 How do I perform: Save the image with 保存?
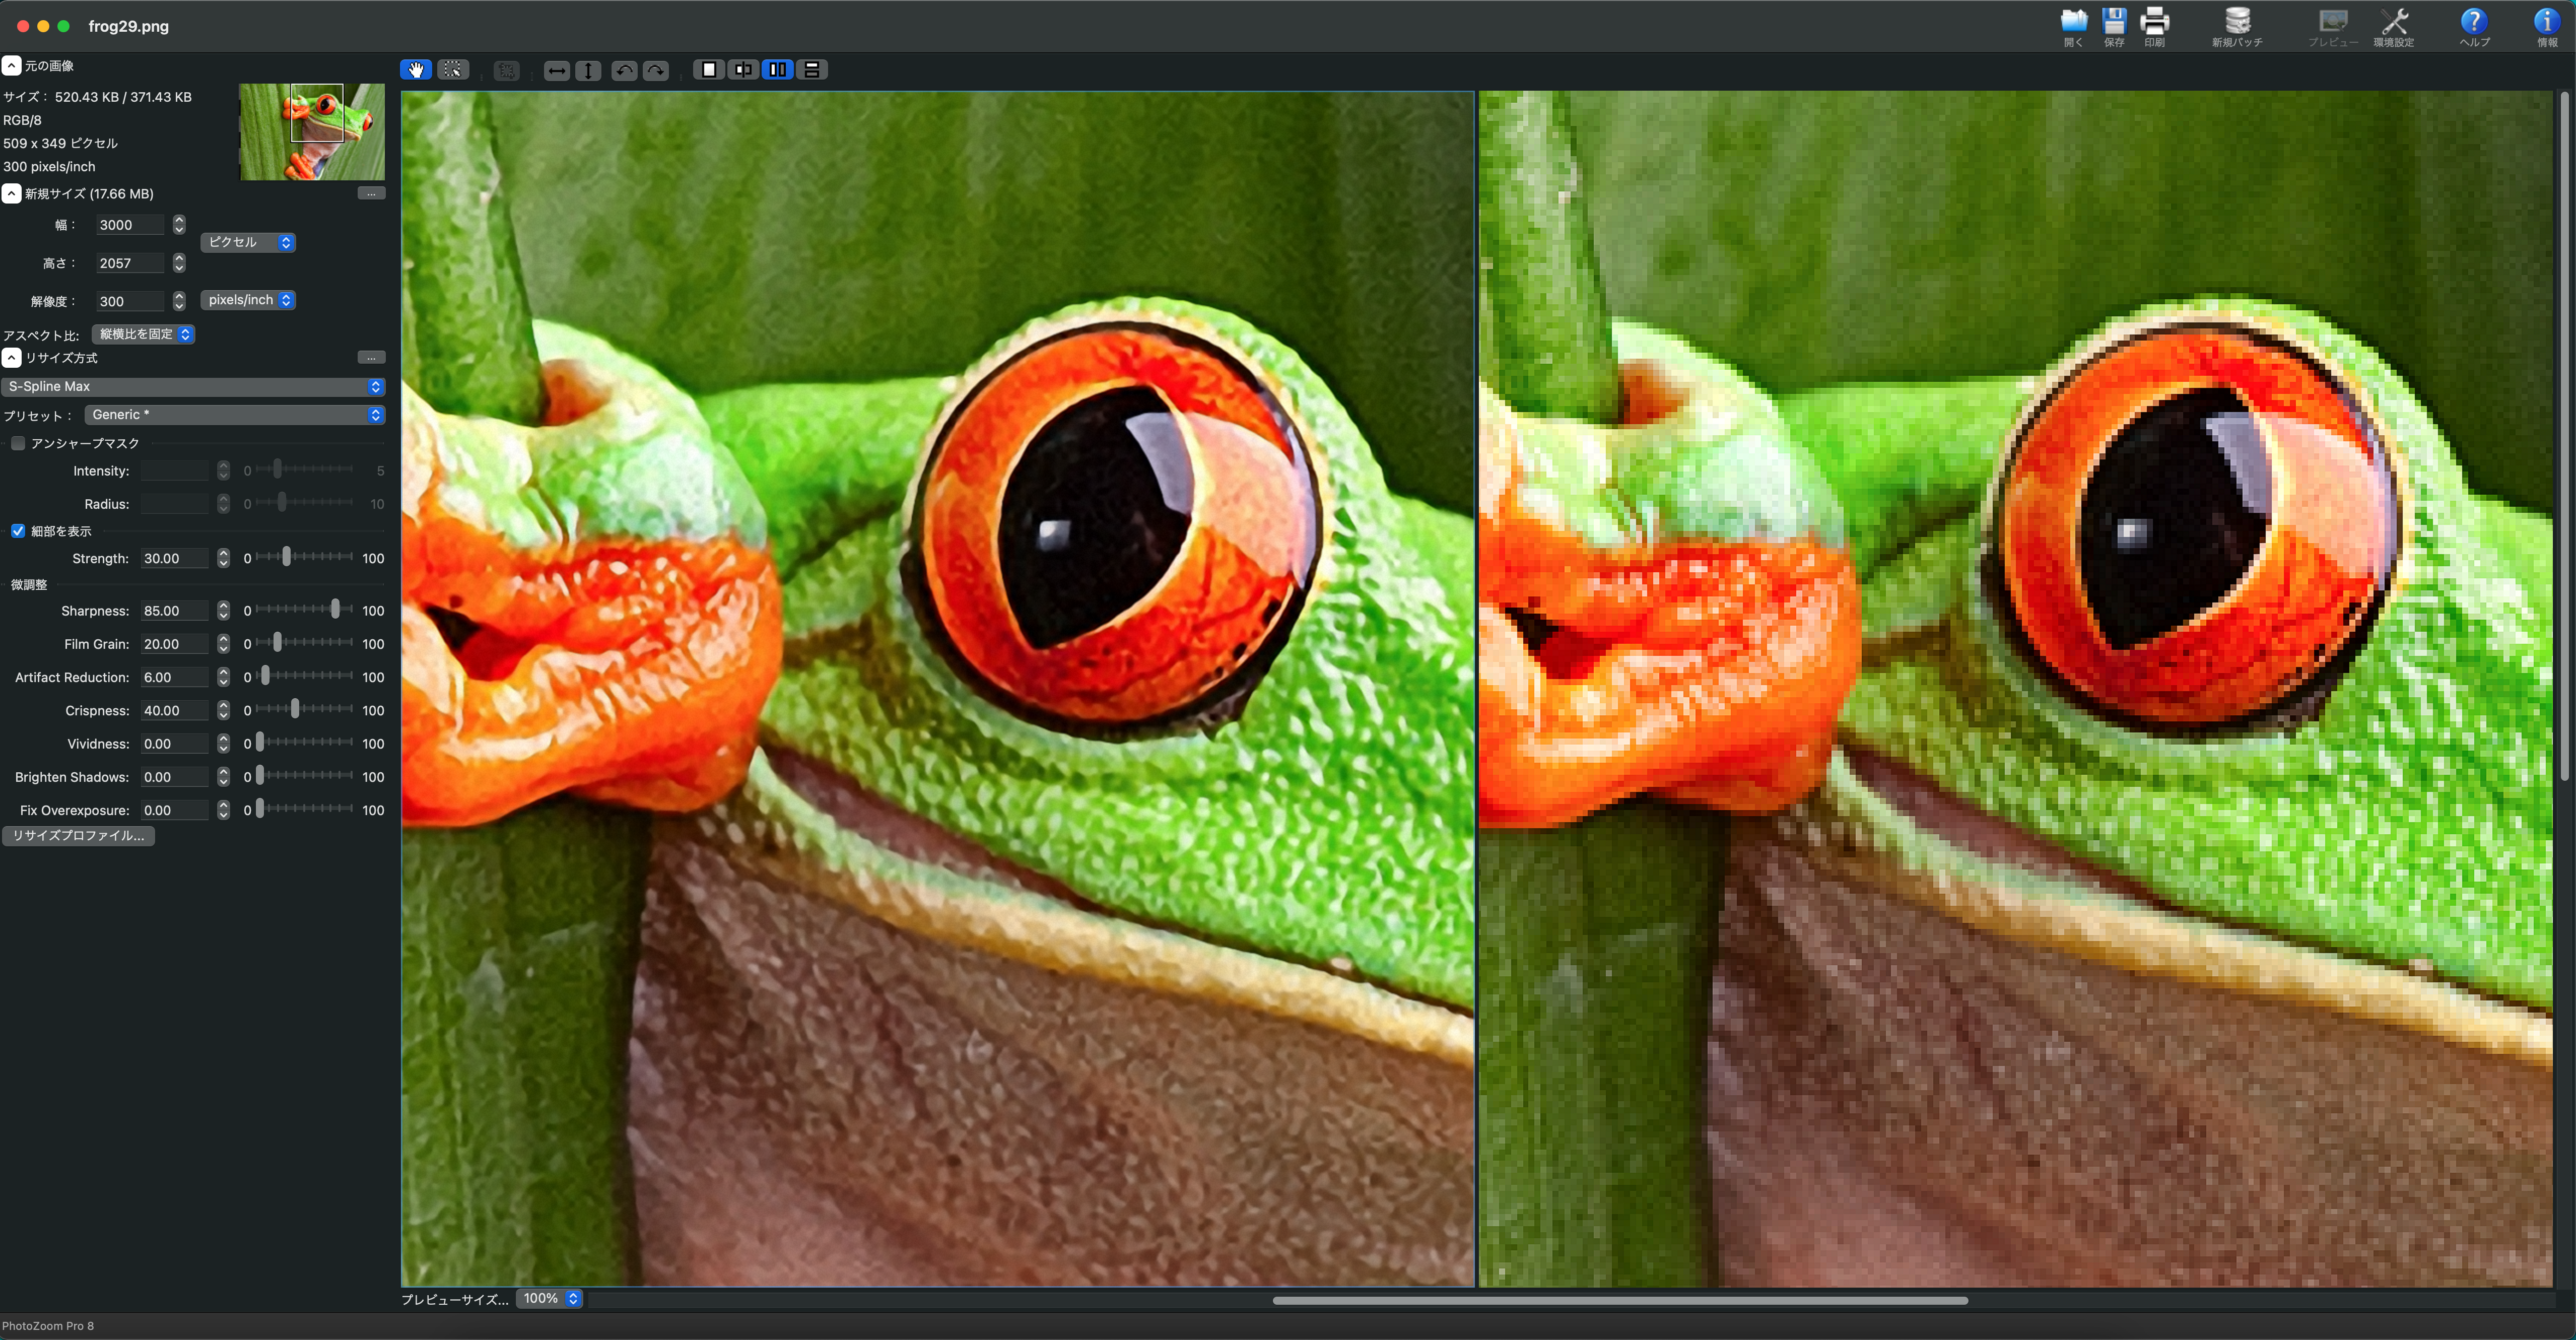(2114, 25)
